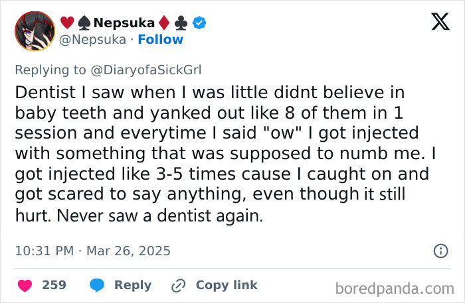Click the chain link icon
Viewport: 465px width, 303px height.
pos(178,285)
